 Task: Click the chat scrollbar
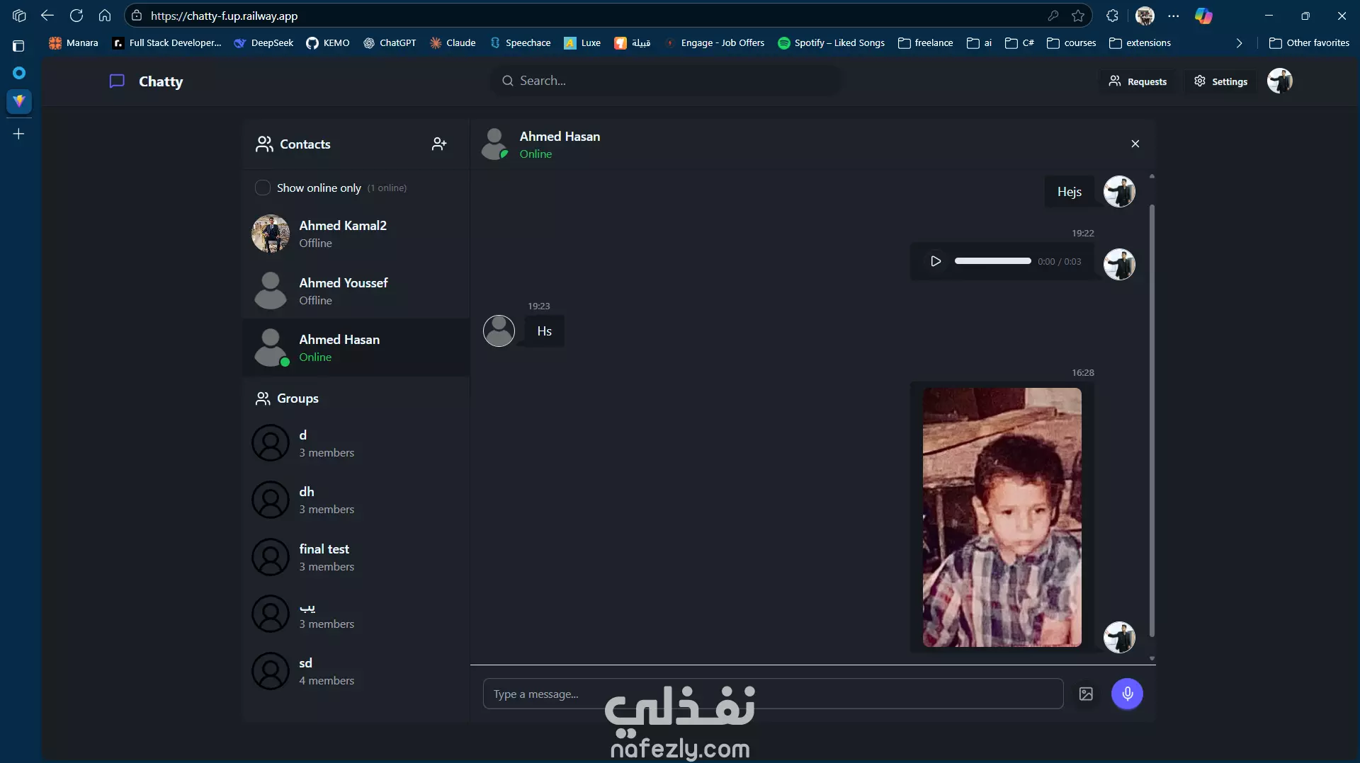point(1152,420)
